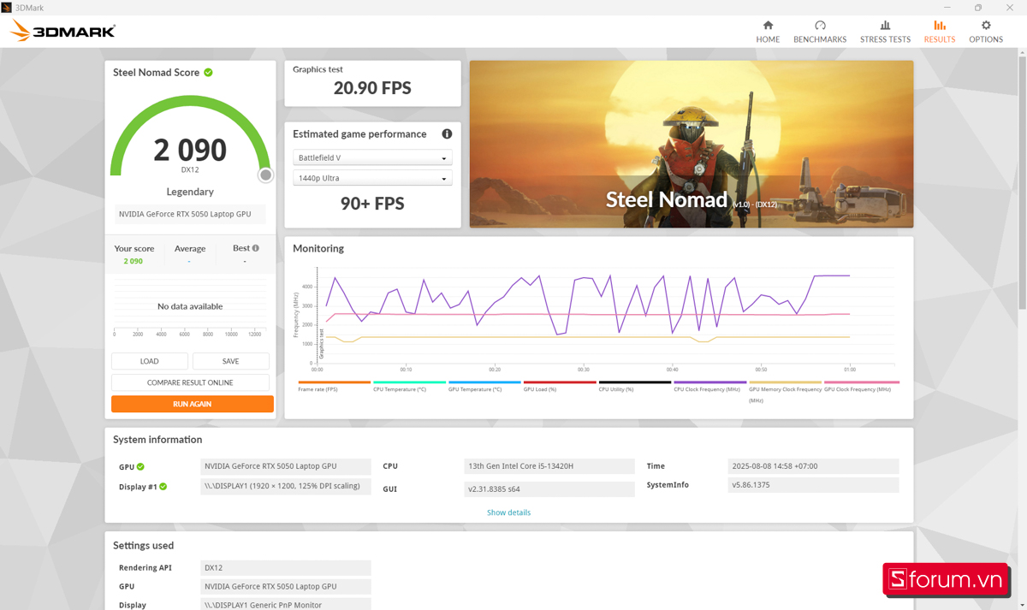Image resolution: width=1027 pixels, height=610 pixels.
Task: Toggle Frame rate (FPS) legend swatch
Action: [334, 382]
